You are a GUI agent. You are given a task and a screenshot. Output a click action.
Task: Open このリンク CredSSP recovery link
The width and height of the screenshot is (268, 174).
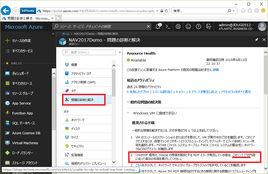[239, 155]
